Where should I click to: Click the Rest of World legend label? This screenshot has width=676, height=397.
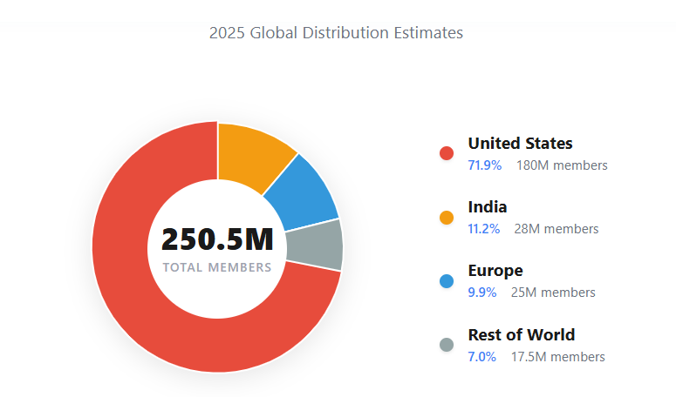(522, 335)
